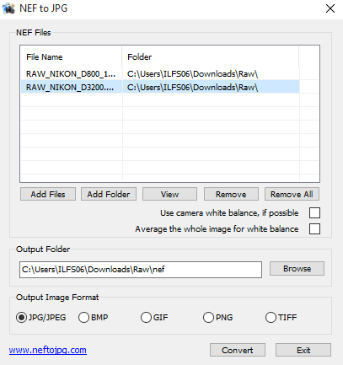Click the Add Files button
Image resolution: width=343 pixels, height=365 pixels.
point(48,194)
